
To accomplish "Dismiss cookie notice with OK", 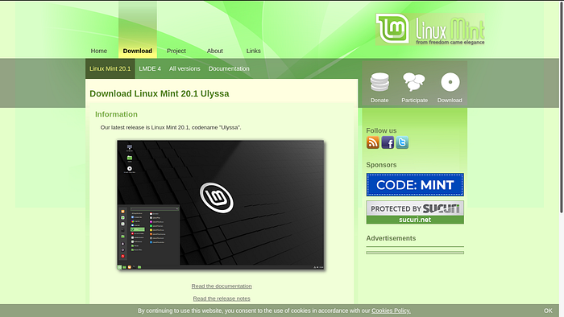I will [x=548, y=311].
